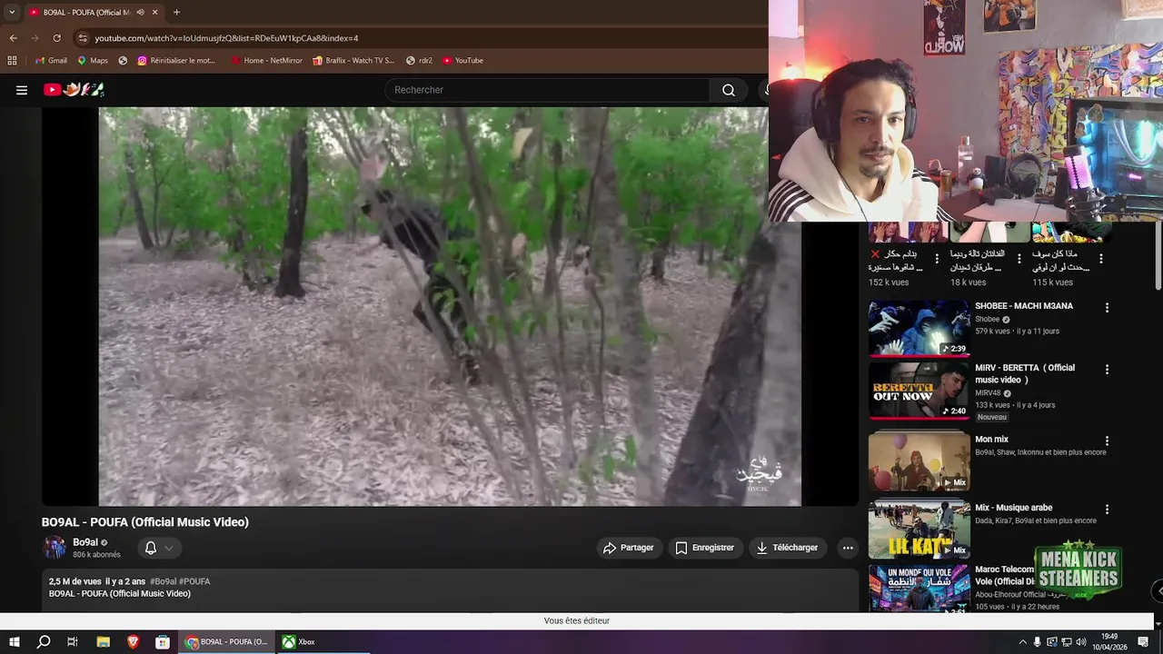The height and width of the screenshot is (654, 1163).
Task: Click the #POUFA hashtag
Action: pos(194,581)
